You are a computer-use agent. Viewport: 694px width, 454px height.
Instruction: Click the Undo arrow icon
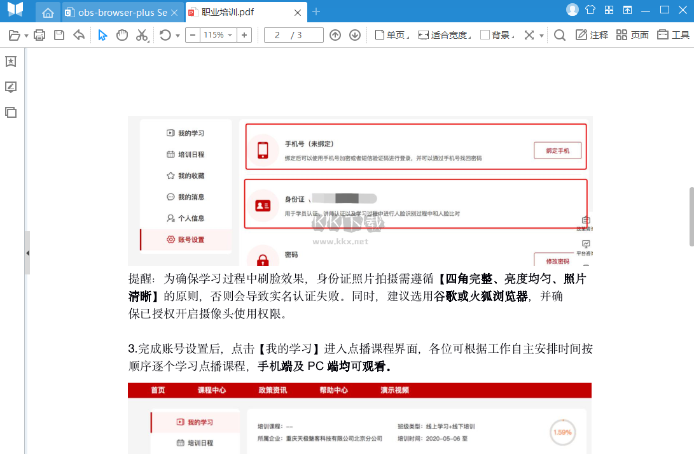click(x=78, y=35)
